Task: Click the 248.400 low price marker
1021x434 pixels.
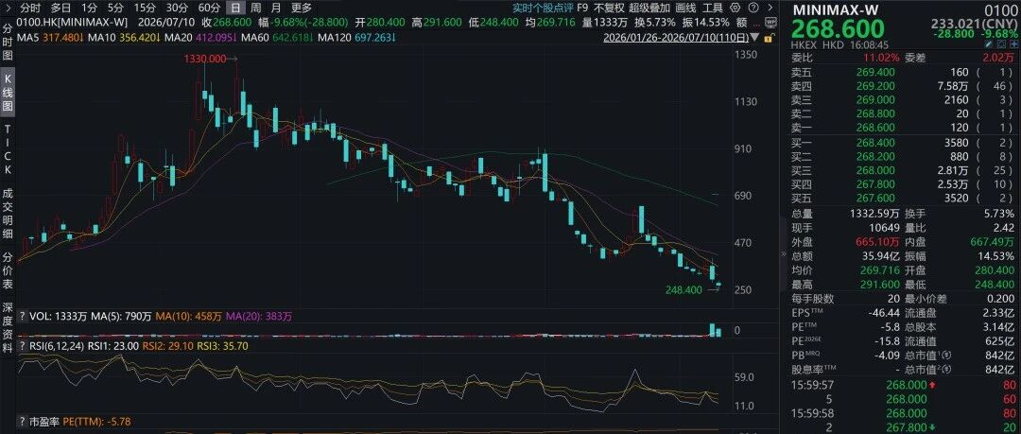Action: (x=684, y=288)
